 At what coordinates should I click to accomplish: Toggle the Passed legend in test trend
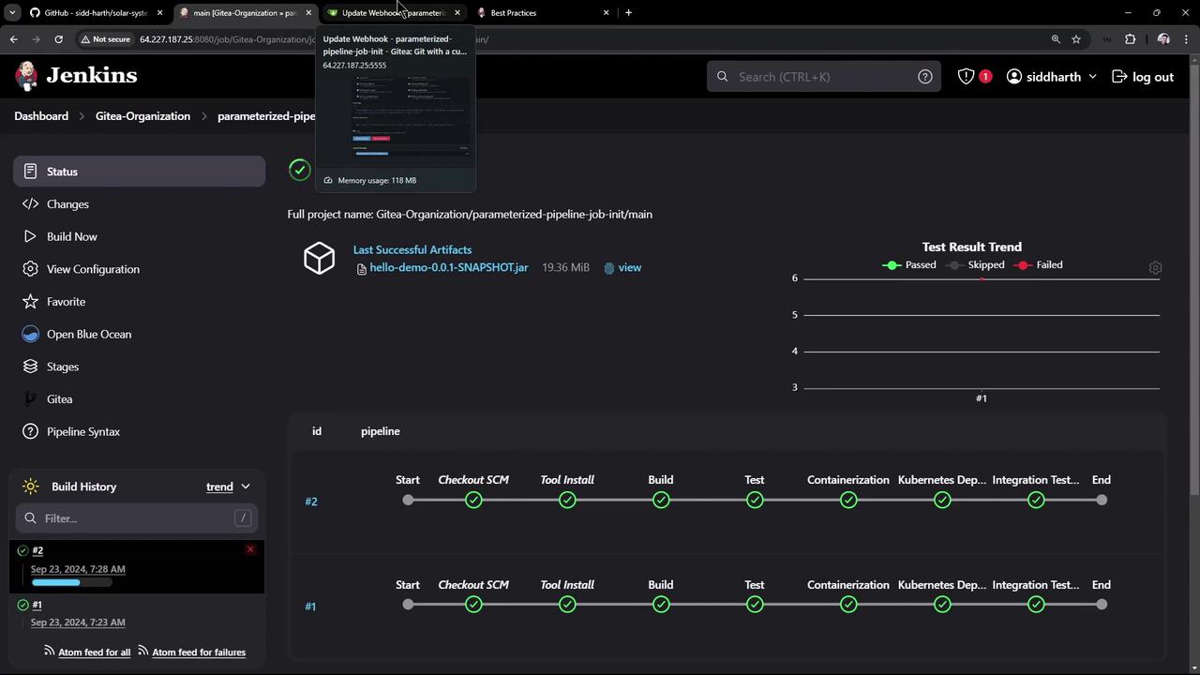910,265
